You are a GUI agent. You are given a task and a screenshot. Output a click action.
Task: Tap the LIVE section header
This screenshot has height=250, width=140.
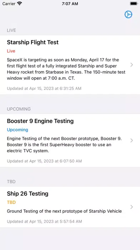click(11, 30)
